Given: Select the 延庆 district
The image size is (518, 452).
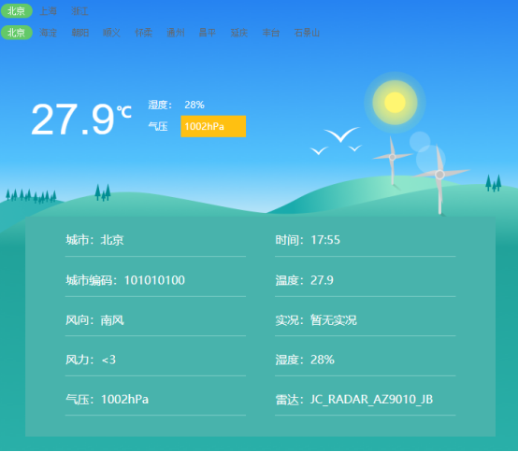Looking at the screenshot, I should [x=239, y=33].
